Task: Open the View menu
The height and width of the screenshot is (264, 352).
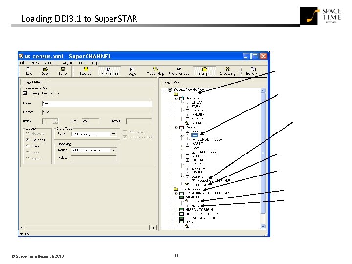Action: pos(35,63)
